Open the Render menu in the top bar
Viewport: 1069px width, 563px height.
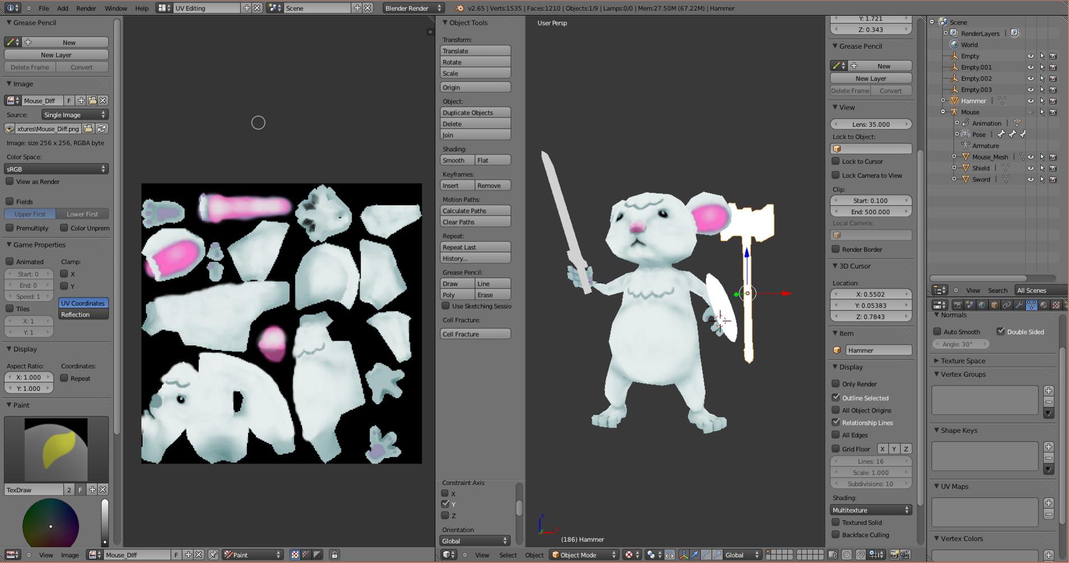86,8
